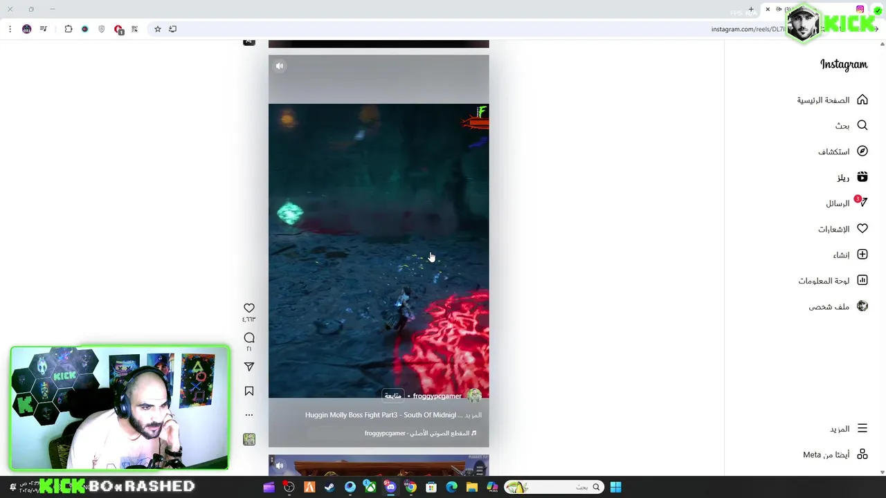Open File Explorer from the taskbar
Screen dimensions: 886x498
pos(472,487)
